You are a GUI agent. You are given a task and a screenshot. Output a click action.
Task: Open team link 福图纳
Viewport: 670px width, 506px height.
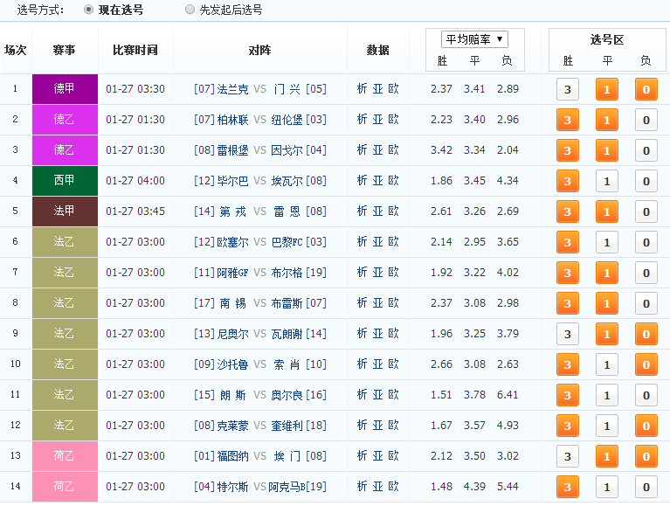coord(232,456)
